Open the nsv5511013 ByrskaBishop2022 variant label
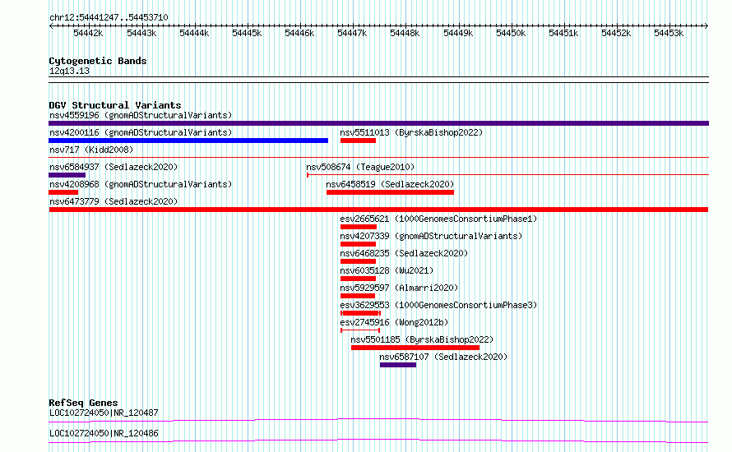The image size is (732, 452). (x=411, y=132)
